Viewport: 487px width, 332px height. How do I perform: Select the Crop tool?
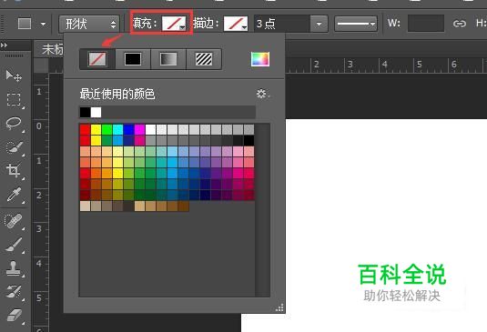[14, 171]
